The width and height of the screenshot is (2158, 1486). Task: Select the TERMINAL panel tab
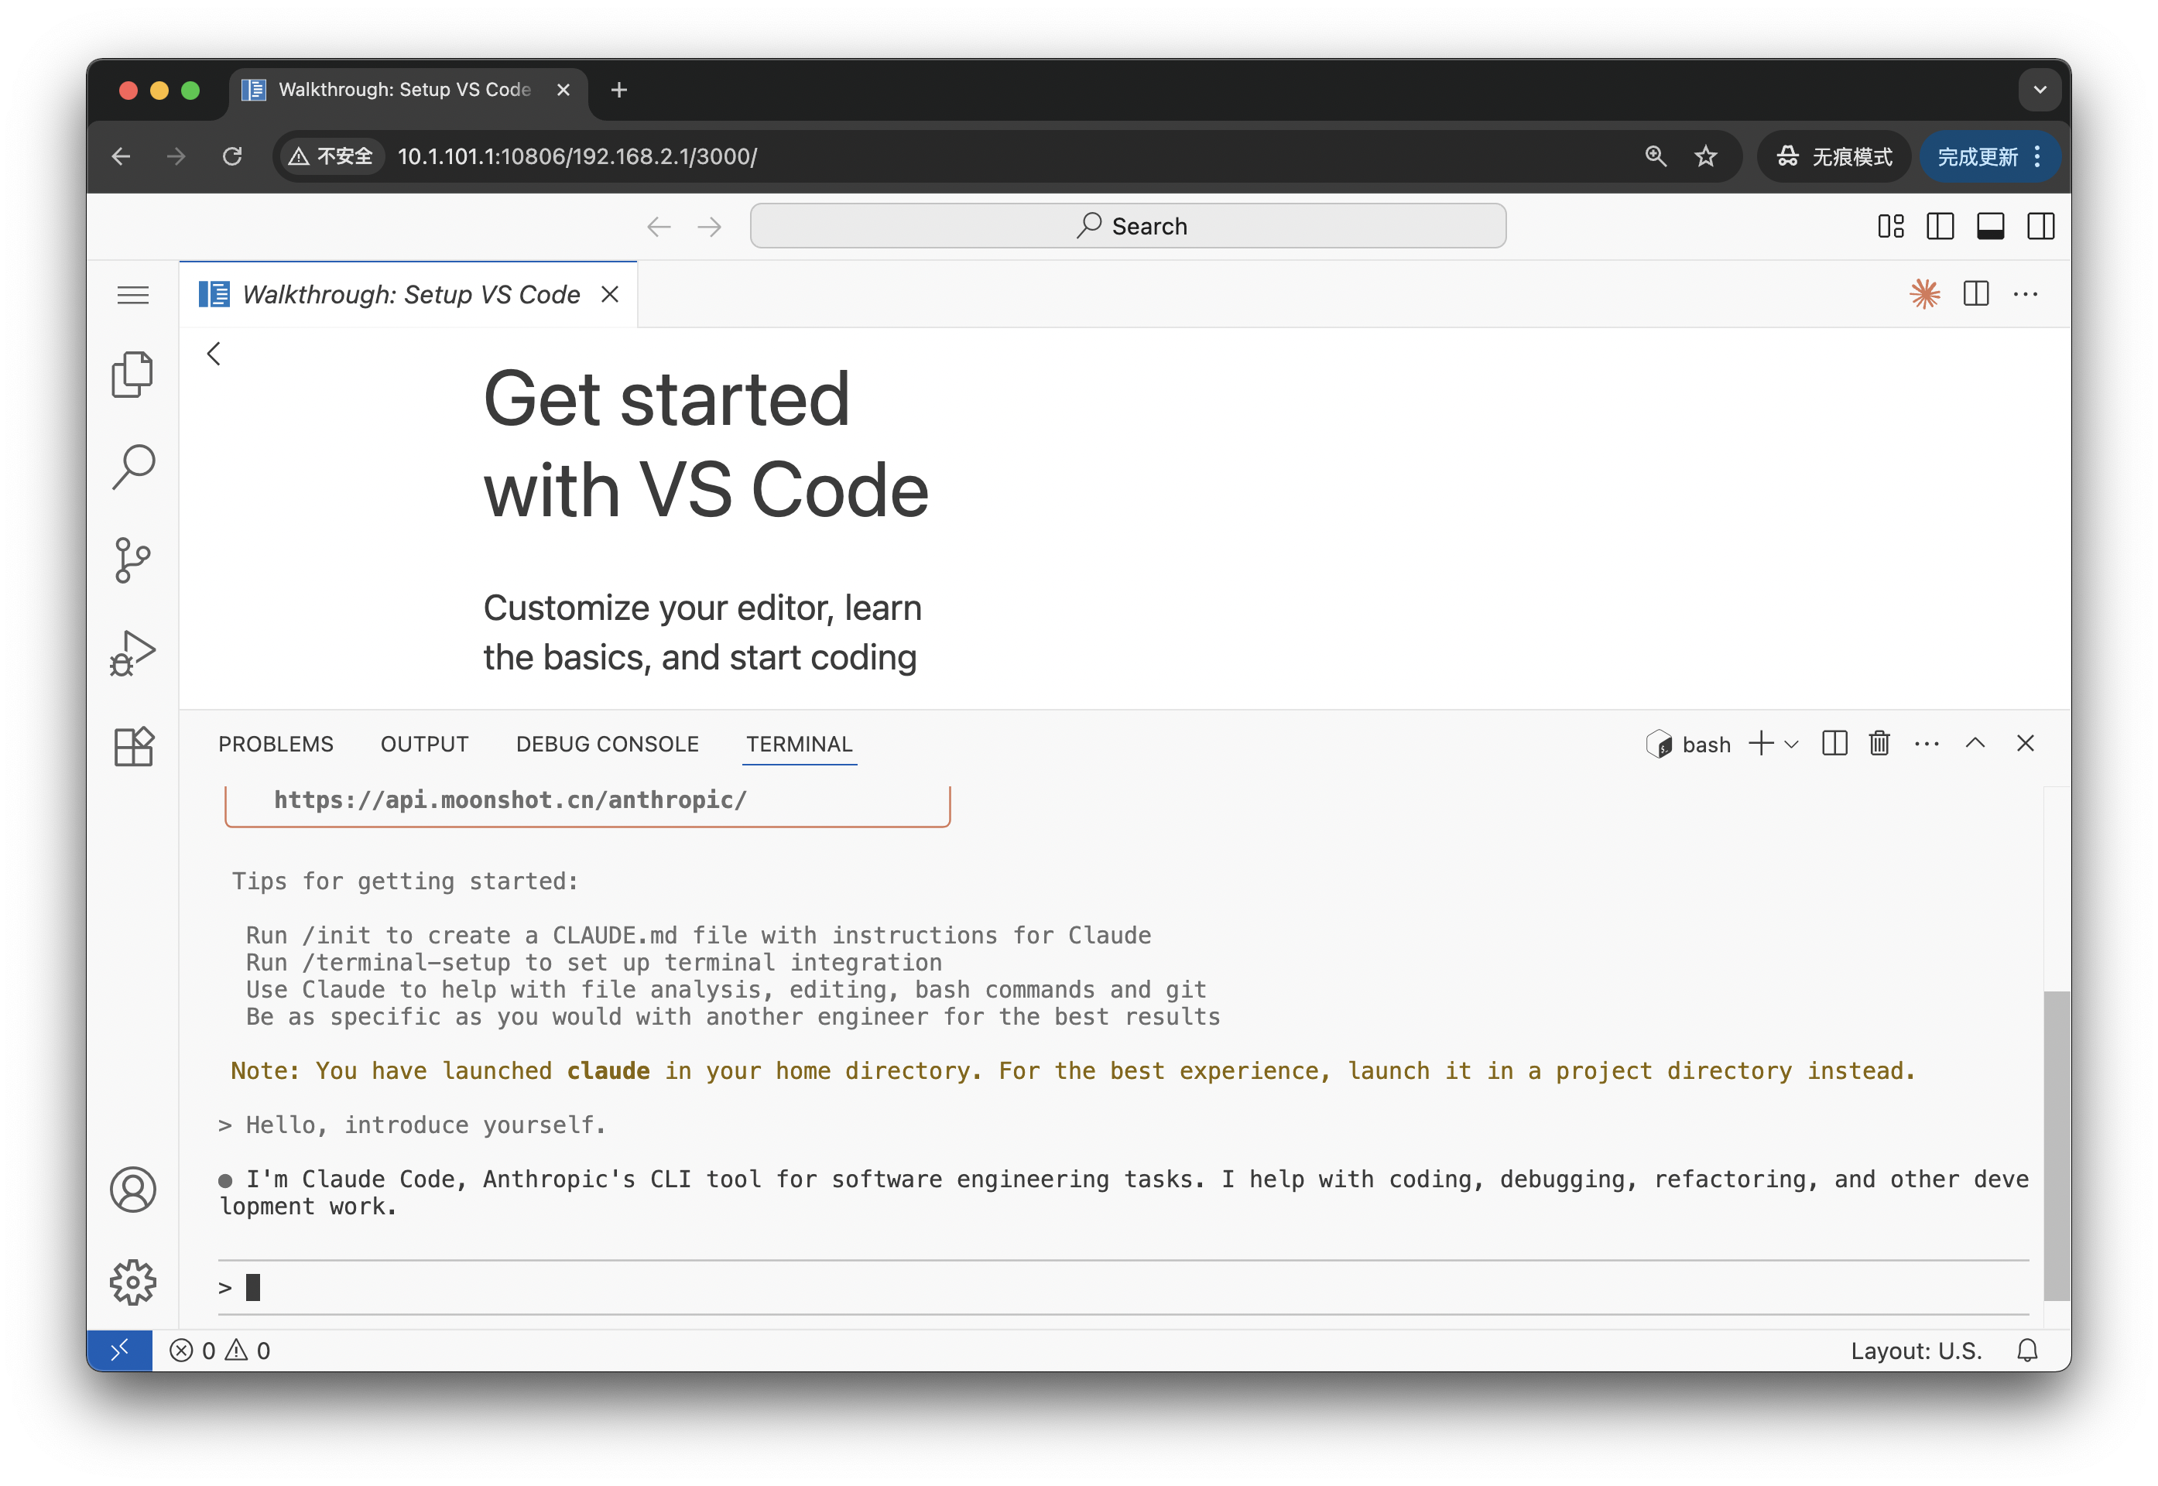[799, 744]
